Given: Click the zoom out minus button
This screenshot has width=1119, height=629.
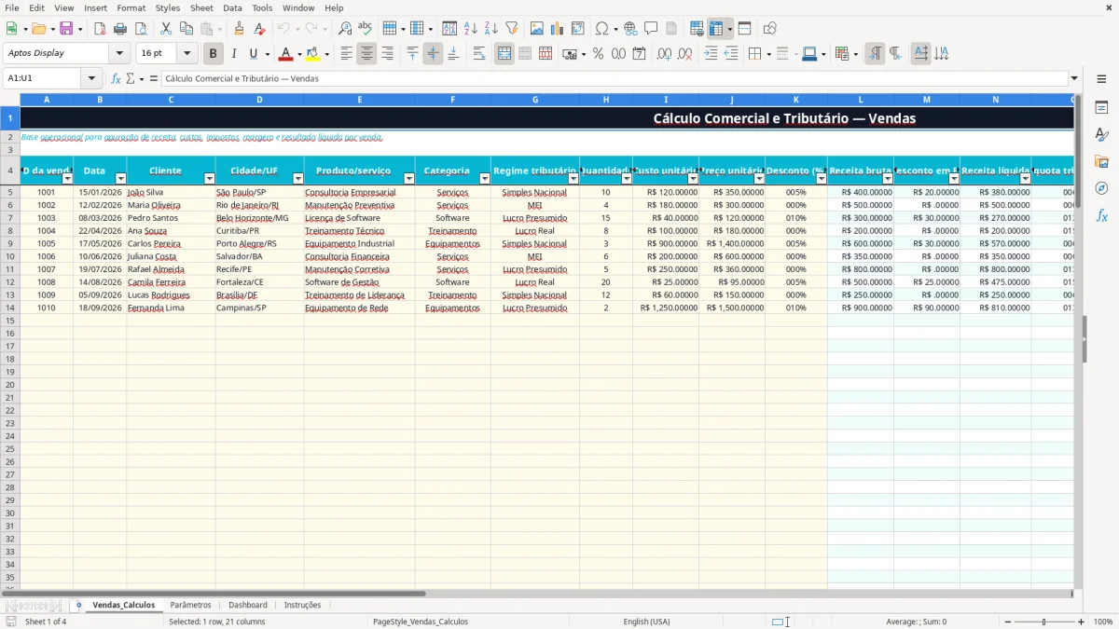Looking at the screenshot, I should click(x=1007, y=622).
